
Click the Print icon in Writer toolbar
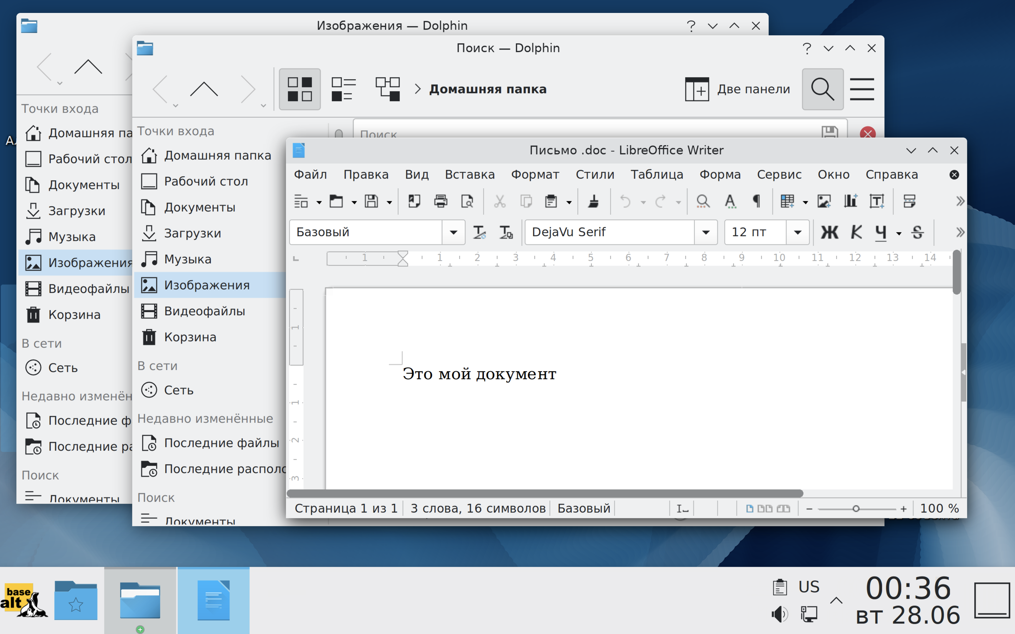pos(441,202)
